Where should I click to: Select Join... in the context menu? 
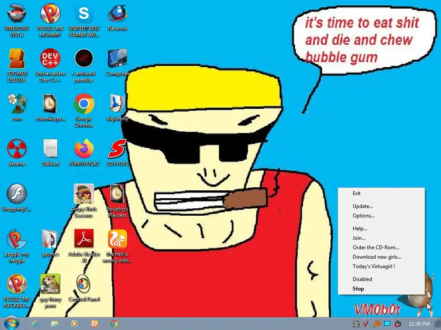[382, 238]
